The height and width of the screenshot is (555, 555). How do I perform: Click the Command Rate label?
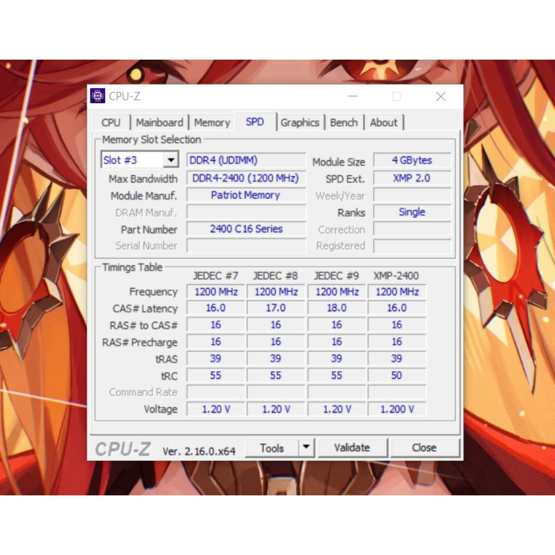coord(143,392)
